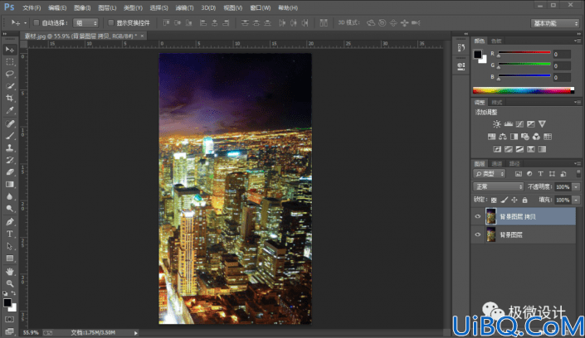Switch to the Paths tab

tap(514, 163)
